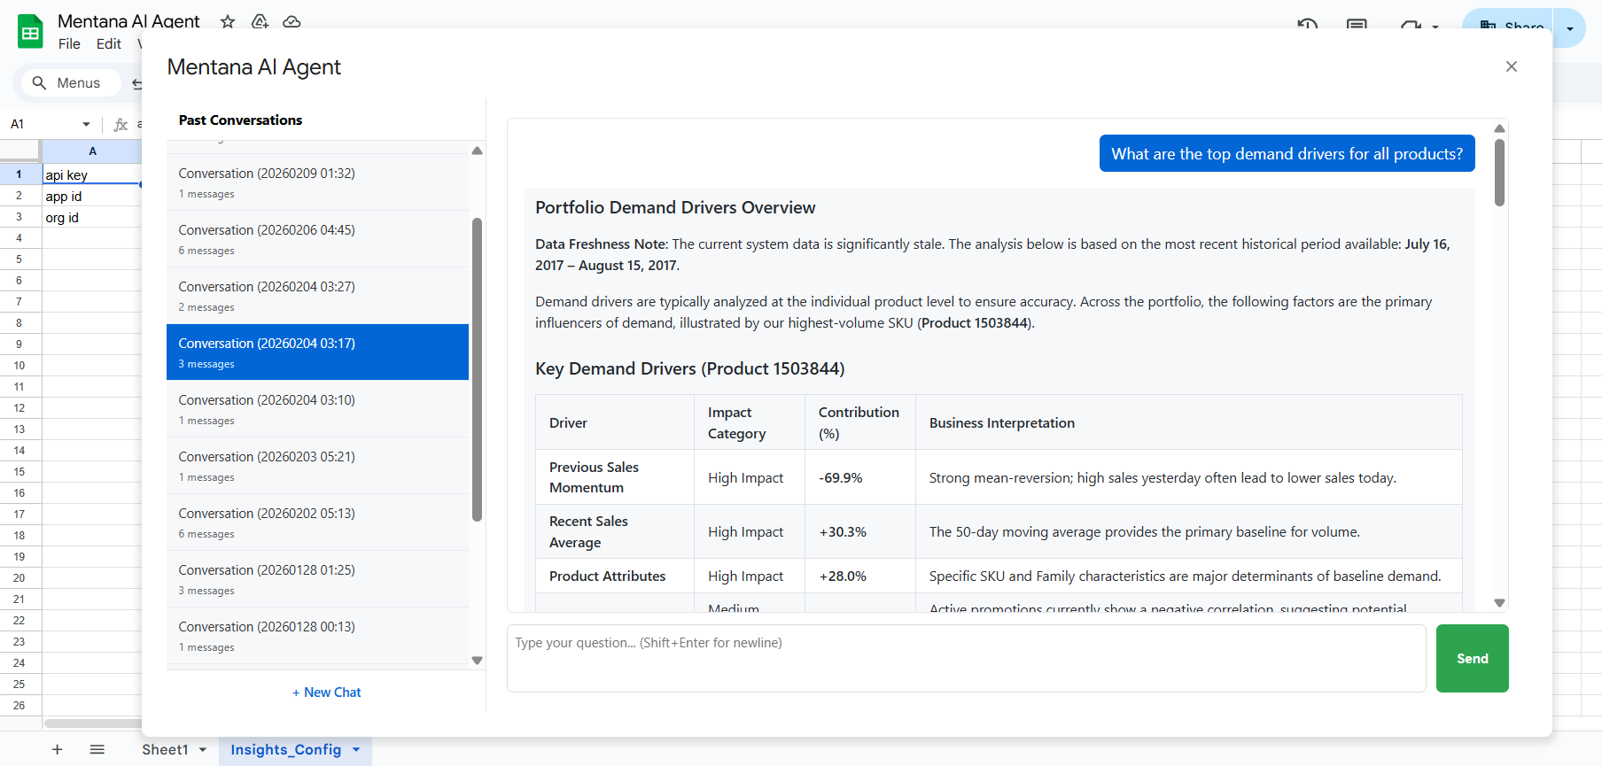
Task: Click the question input field
Action: coord(966,658)
